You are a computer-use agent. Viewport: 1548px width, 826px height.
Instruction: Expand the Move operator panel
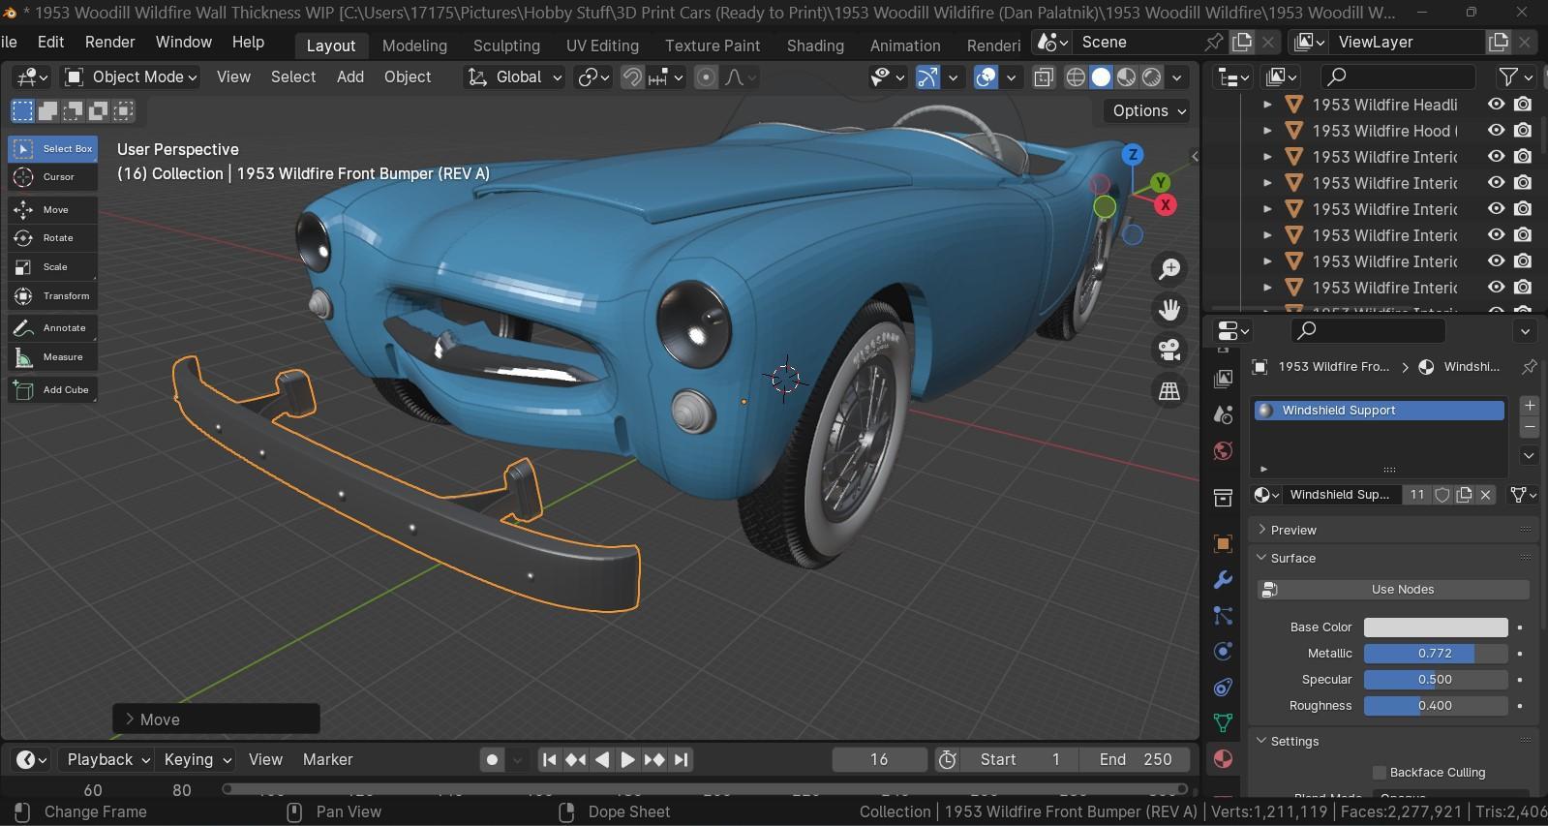216,719
